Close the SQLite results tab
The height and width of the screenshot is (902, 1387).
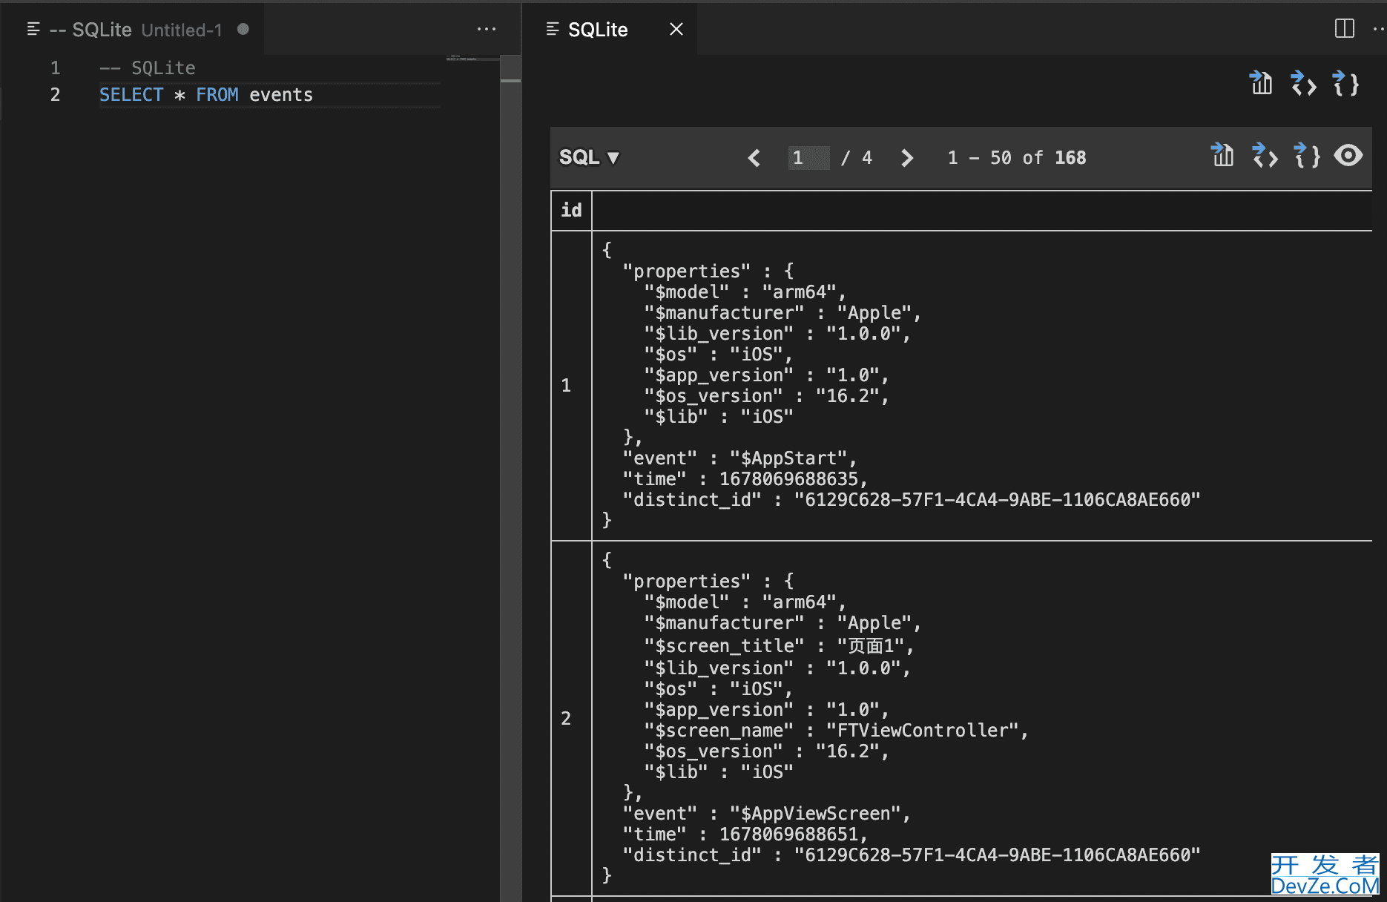coord(676,30)
